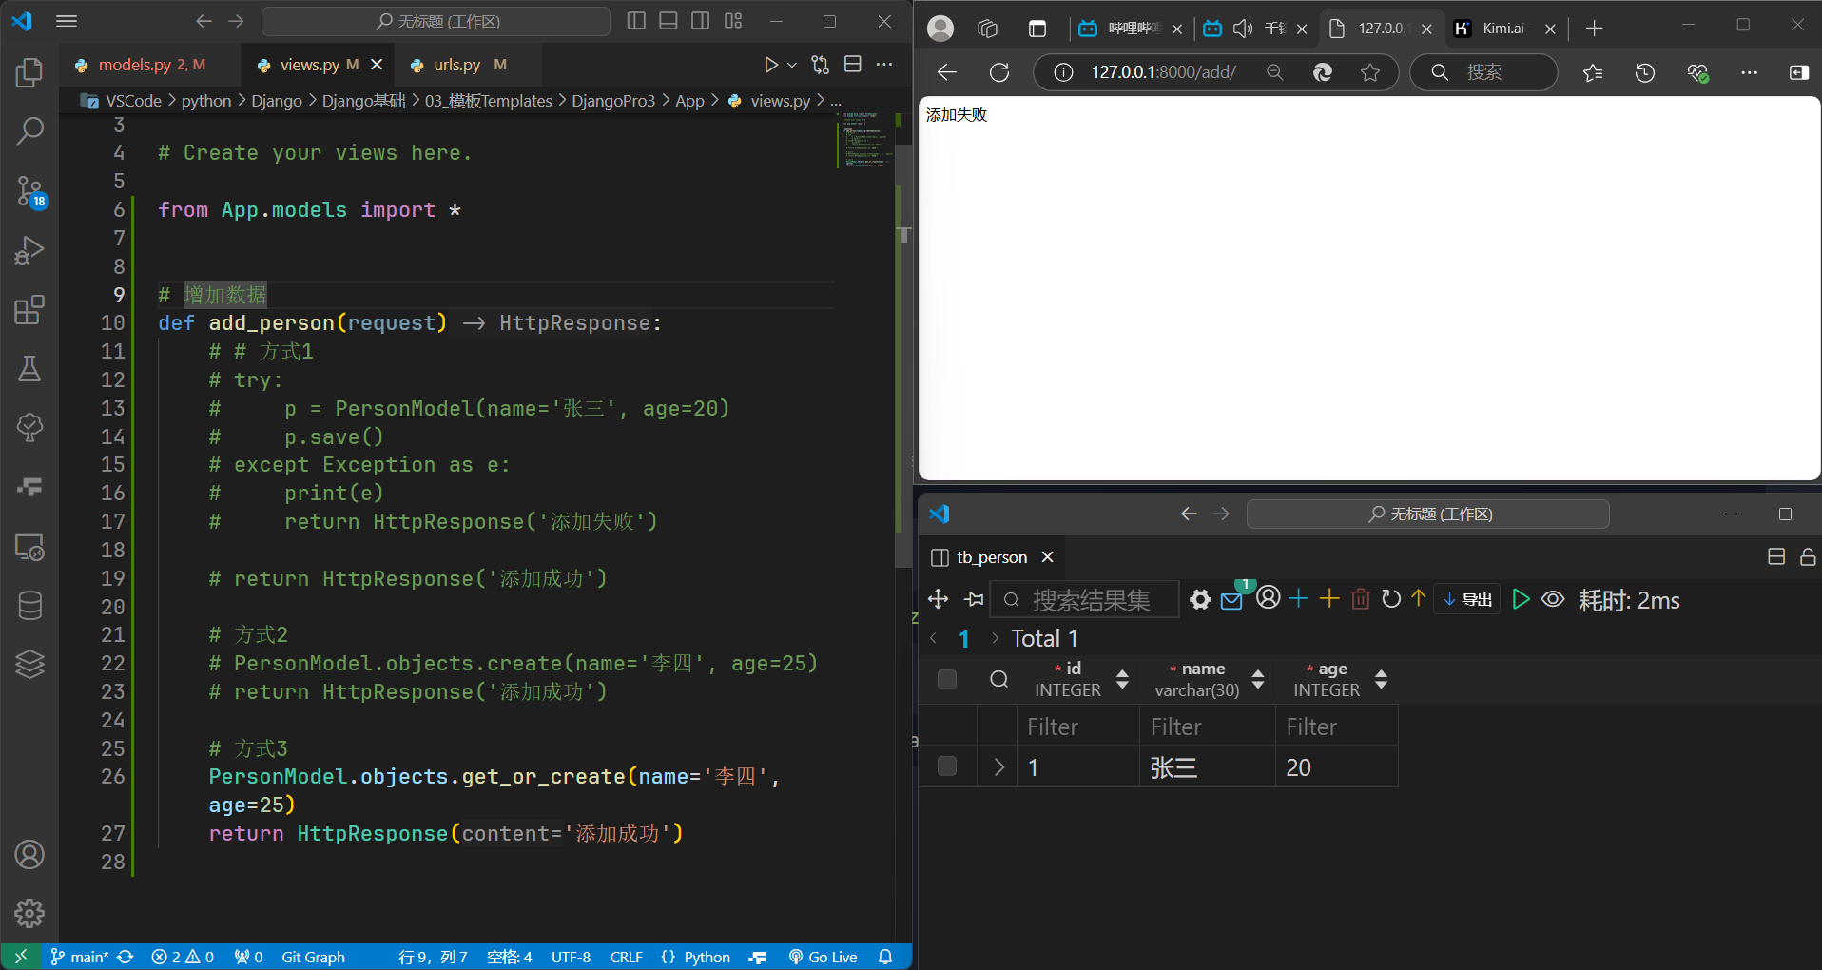Switch to the models.py editor tab
Viewport: 1822px width, 970px height.
point(134,65)
